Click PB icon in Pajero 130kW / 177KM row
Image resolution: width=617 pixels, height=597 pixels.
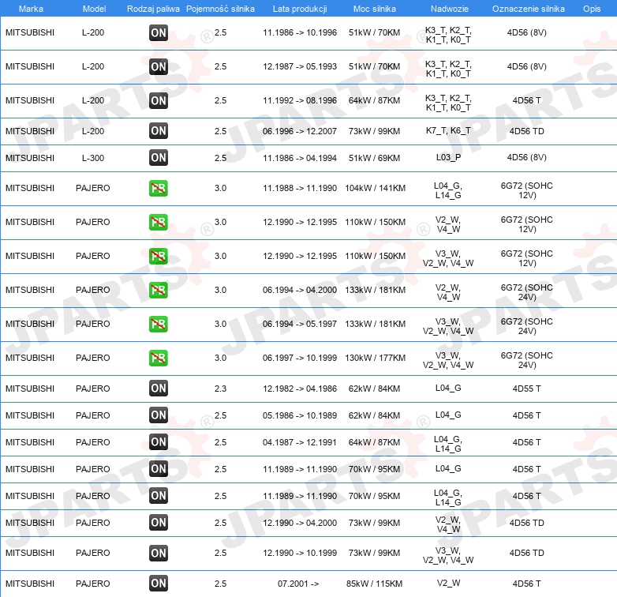coord(159,358)
